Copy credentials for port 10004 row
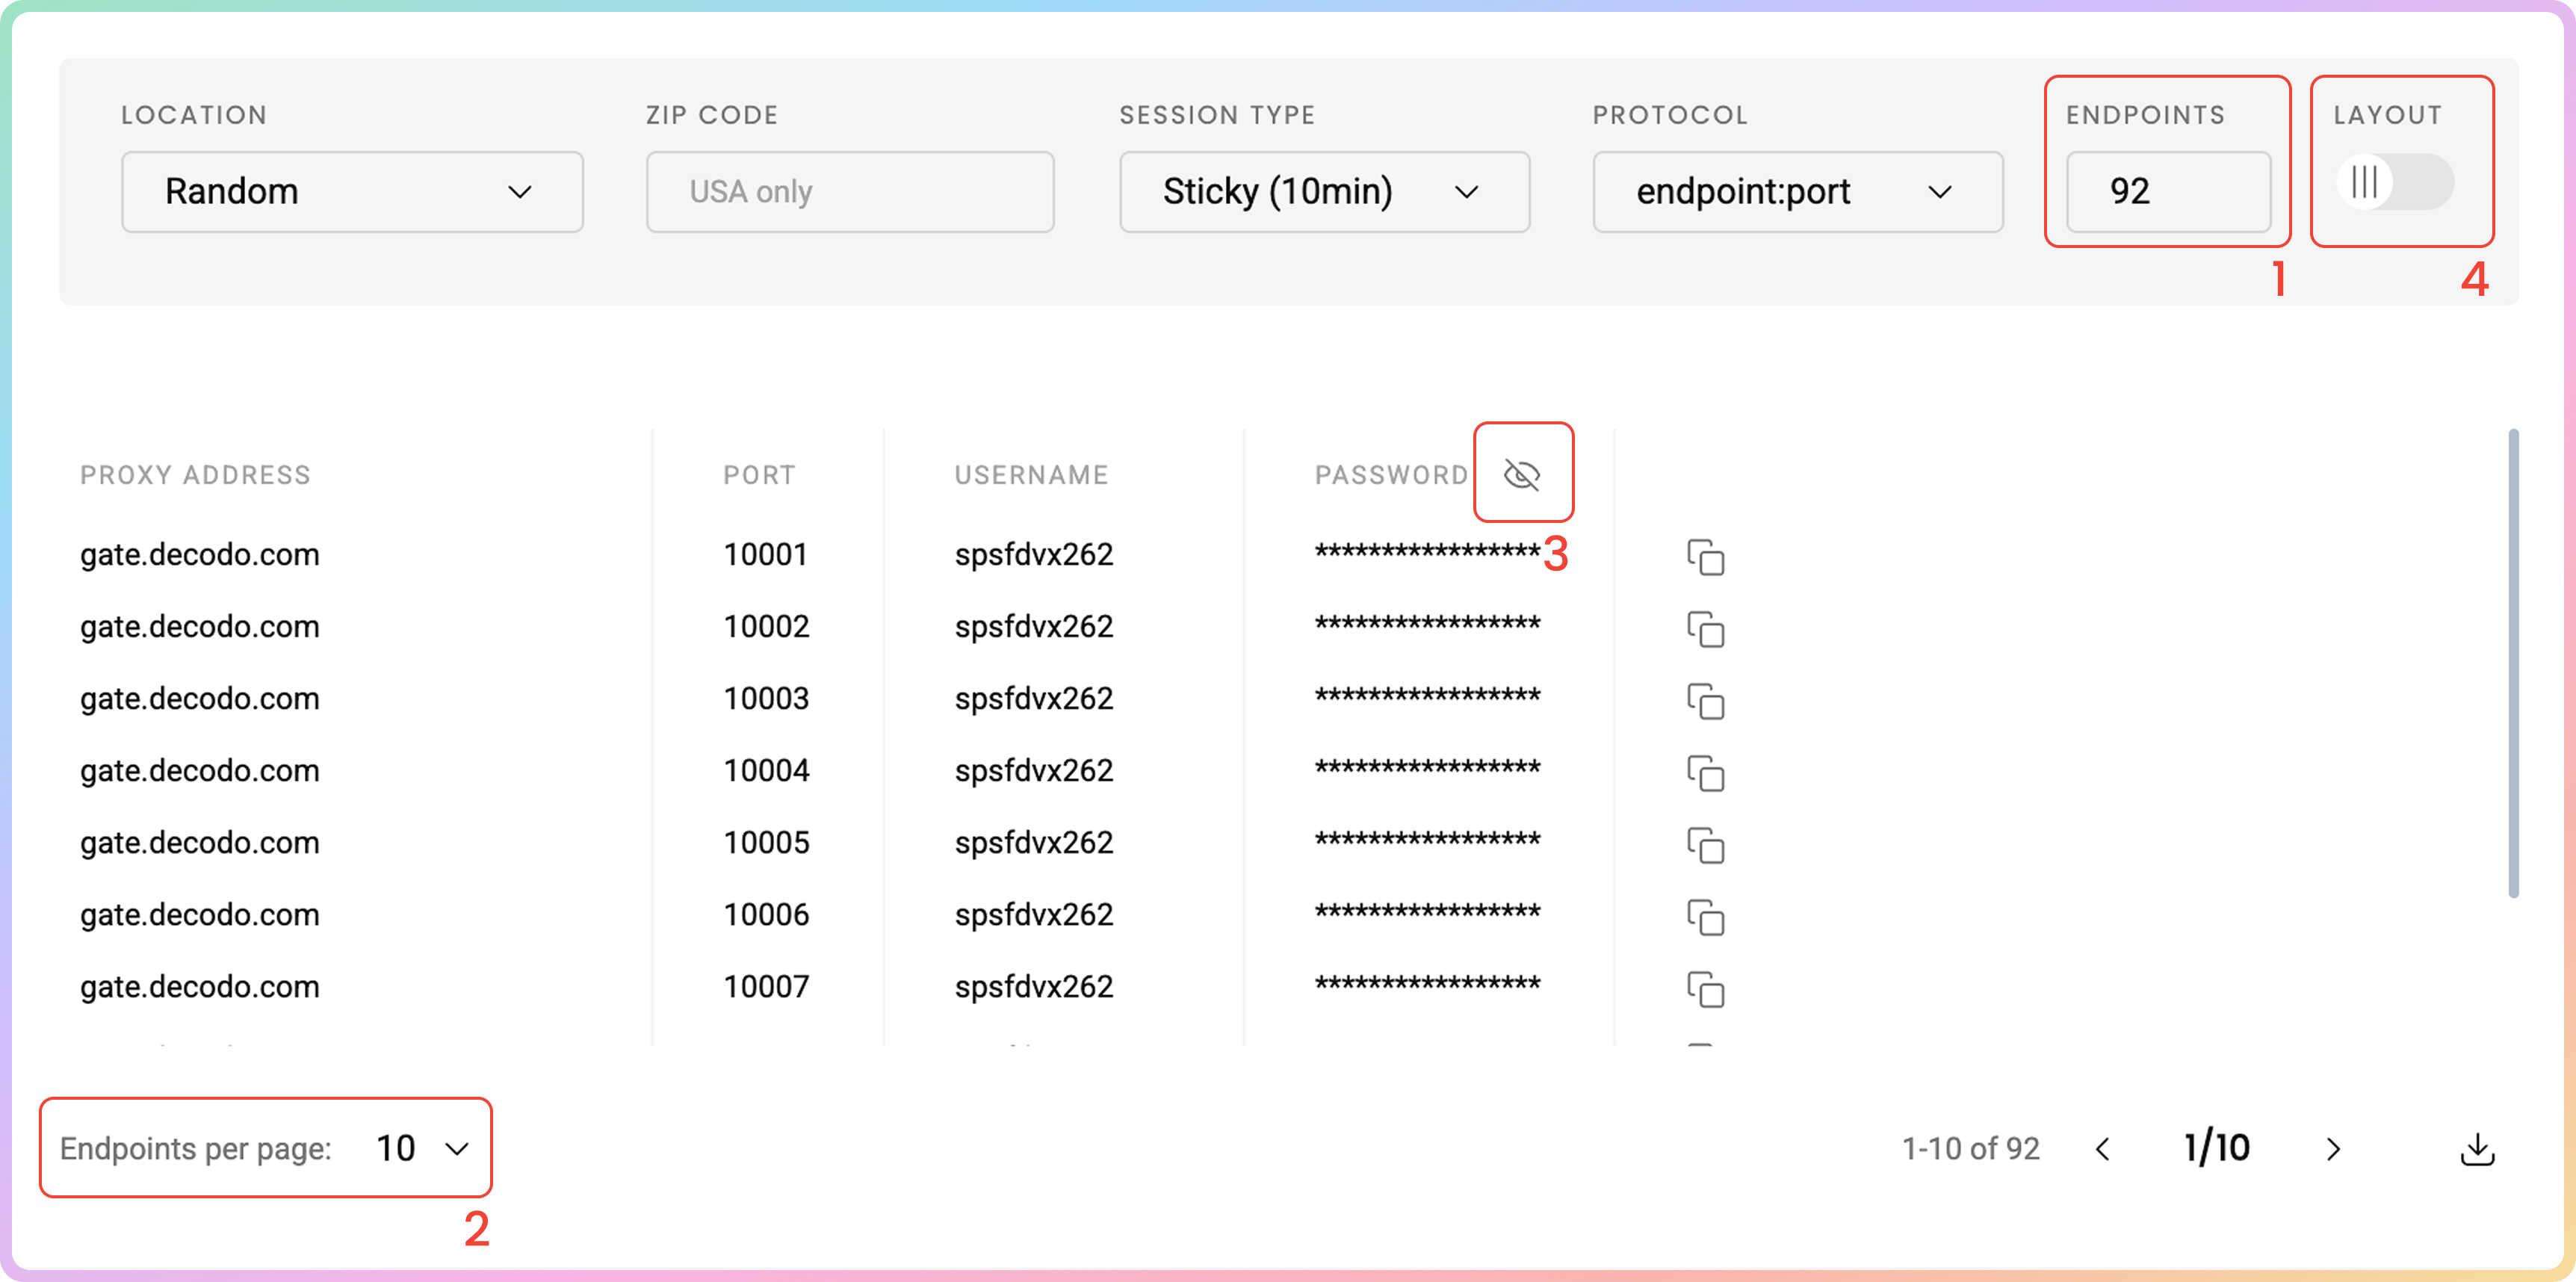The width and height of the screenshot is (2576, 1282). (1705, 773)
